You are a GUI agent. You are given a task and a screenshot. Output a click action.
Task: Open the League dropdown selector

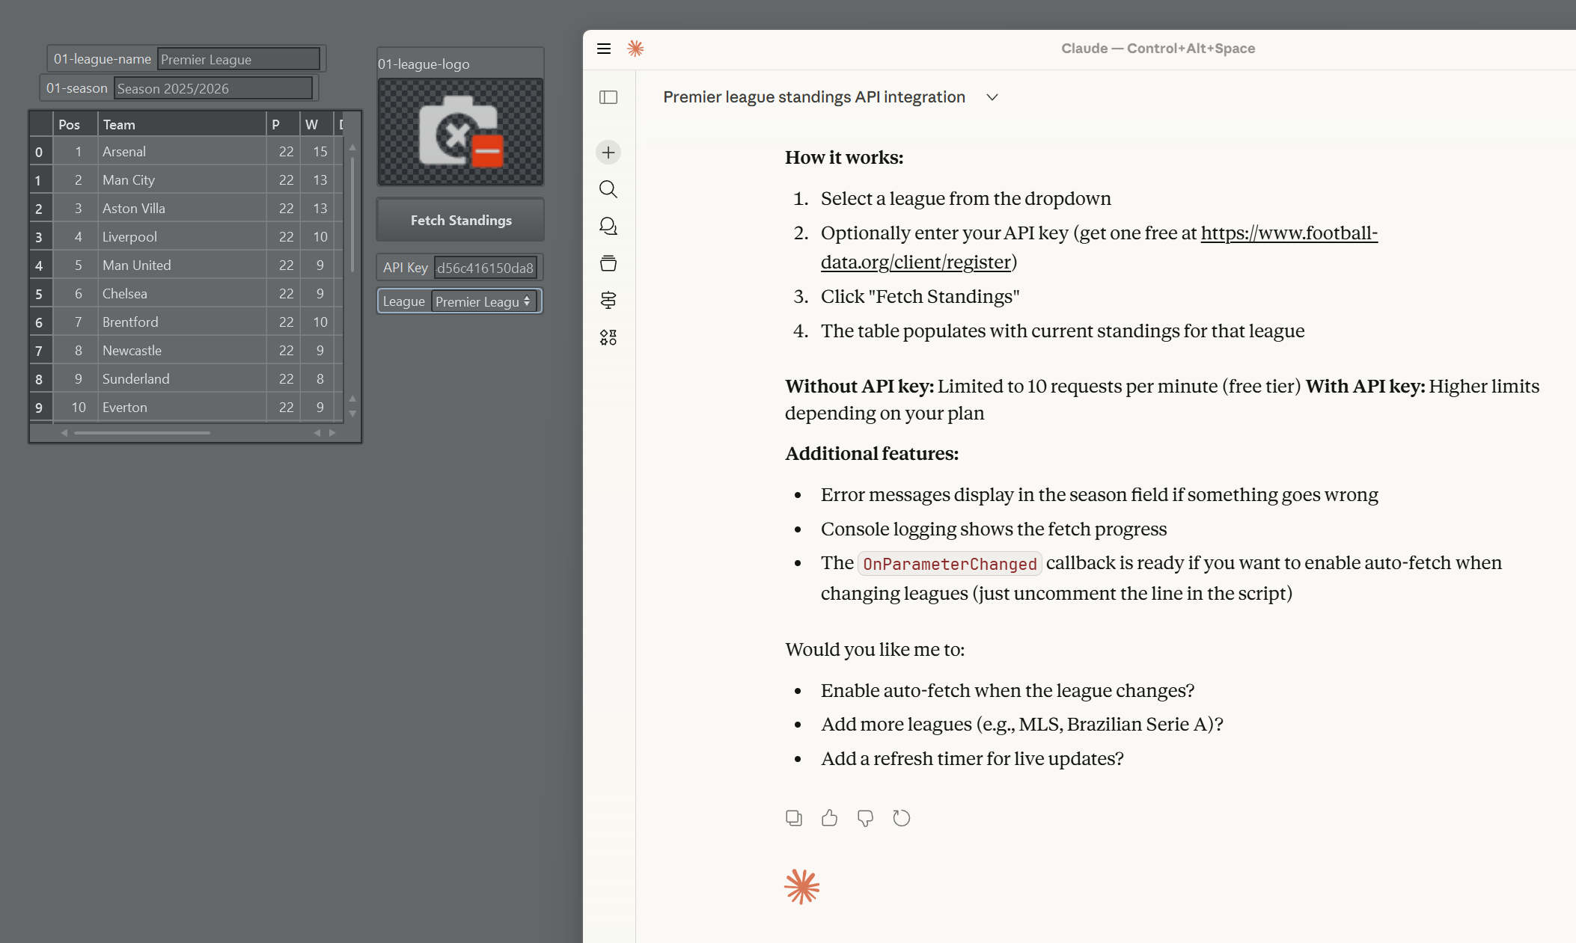(483, 301)
